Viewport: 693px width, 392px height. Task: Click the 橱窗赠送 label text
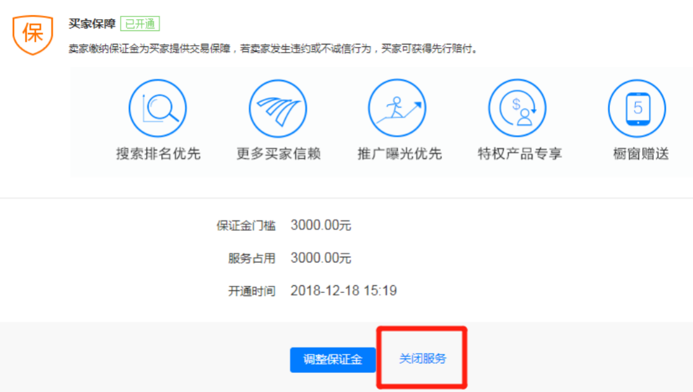pos(641,154)
